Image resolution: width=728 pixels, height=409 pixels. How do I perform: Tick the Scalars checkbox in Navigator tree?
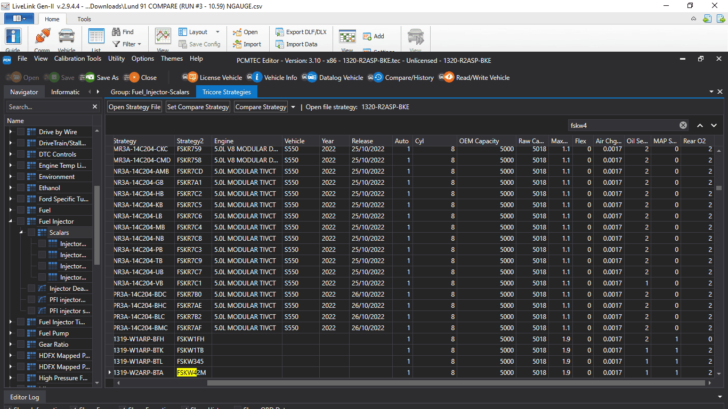tap(31, 233)
